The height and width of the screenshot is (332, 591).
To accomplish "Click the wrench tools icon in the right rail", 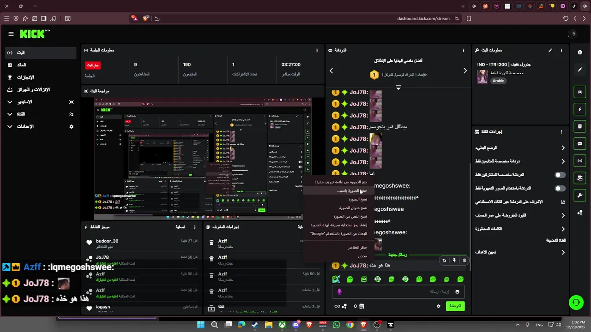I will tap(580, 195).
